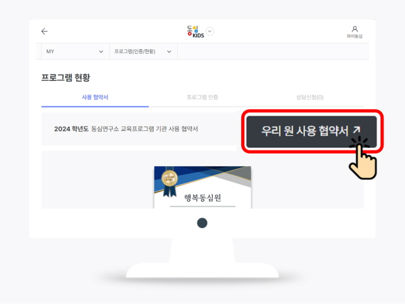Viewport: 405px width, 304px height.
Task: Open the 마이동심 profile icon
Action: pyautogui.click(x=354, y=32)
